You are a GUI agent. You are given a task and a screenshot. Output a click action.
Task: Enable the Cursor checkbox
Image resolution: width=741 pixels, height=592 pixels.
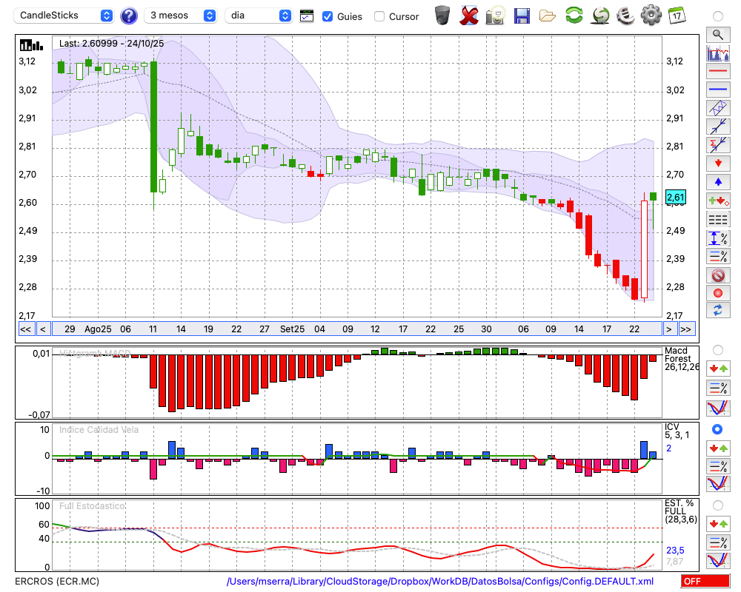379,16
